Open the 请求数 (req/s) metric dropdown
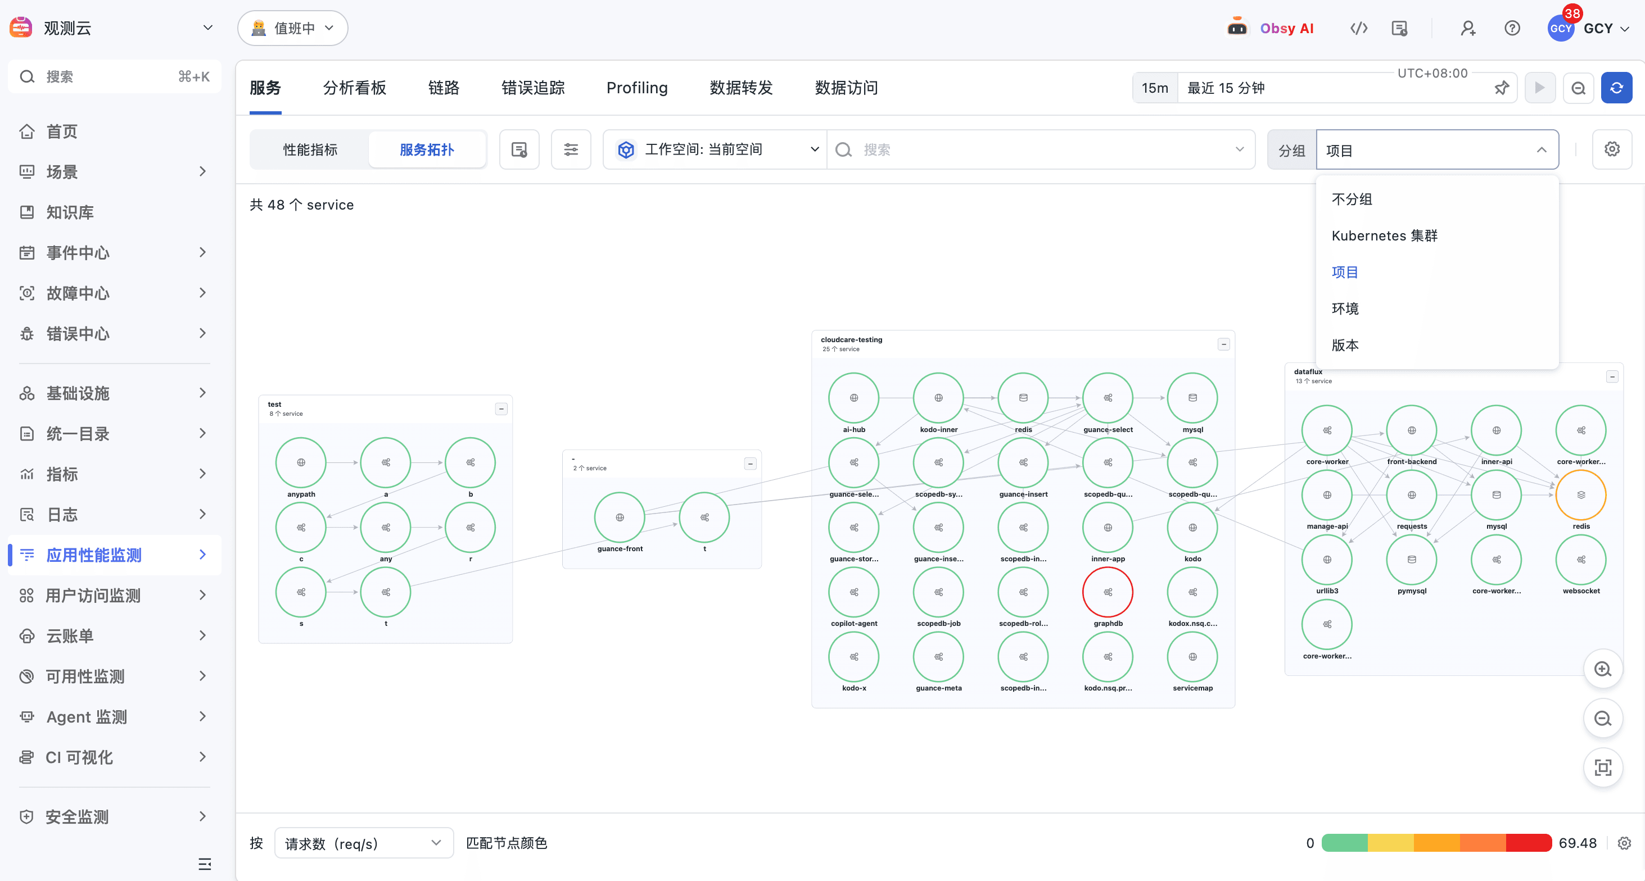 [363, 843]
